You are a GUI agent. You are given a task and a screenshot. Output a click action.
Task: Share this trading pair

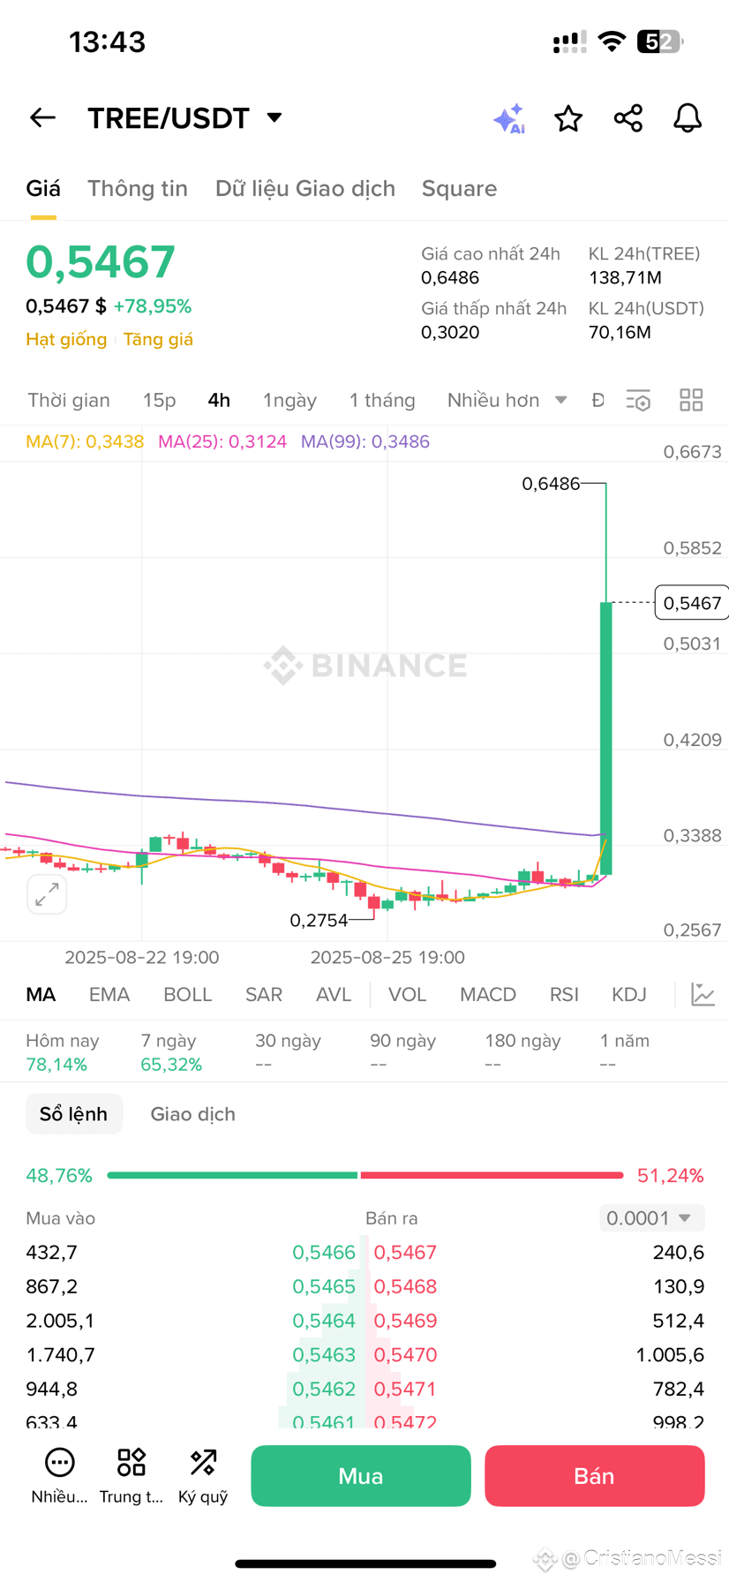[628, 118]
